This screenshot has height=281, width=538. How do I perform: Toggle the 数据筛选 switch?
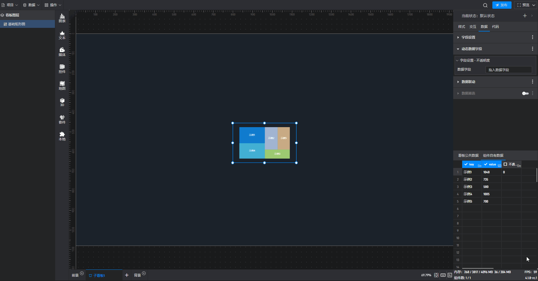pyautogui.click(x=525, y=93)
